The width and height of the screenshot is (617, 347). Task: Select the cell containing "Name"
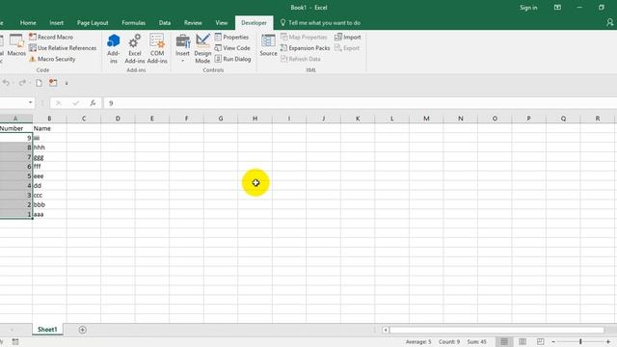click(x=49, y=128)
